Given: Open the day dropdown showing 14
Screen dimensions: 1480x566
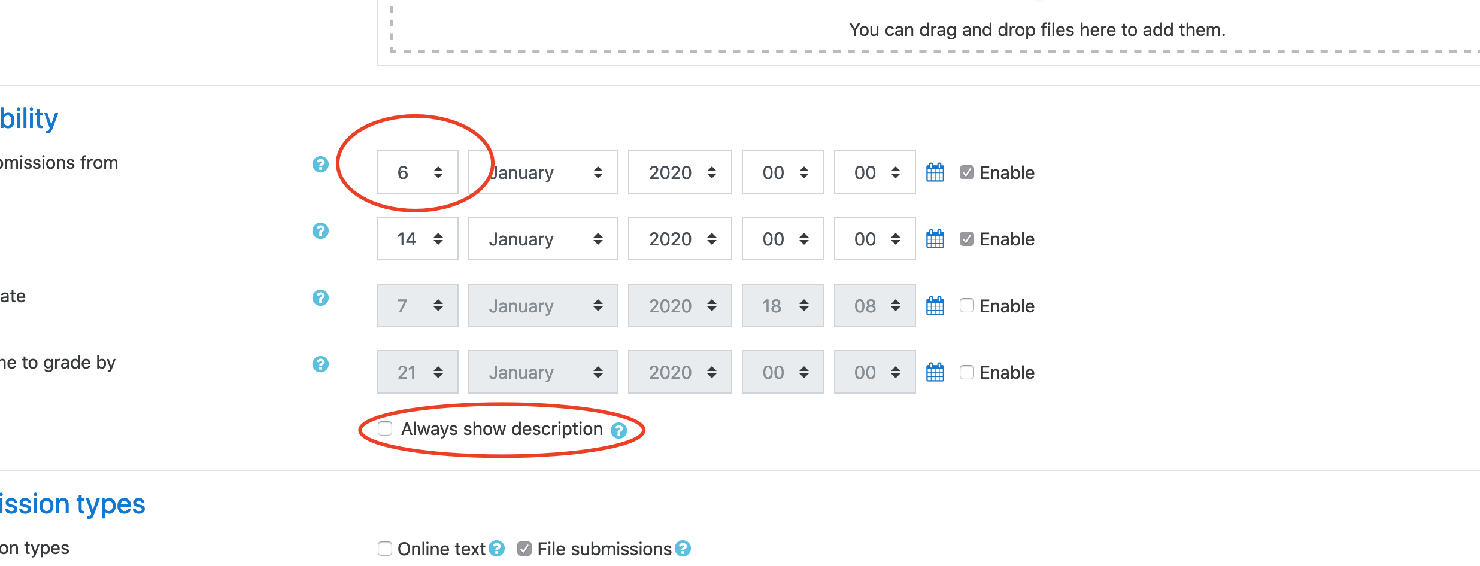Looking at the screenshot, I should [418, 239].
